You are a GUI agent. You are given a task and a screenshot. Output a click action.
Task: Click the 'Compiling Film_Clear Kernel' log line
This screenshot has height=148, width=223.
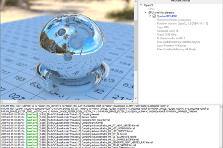tap(56, 120)
